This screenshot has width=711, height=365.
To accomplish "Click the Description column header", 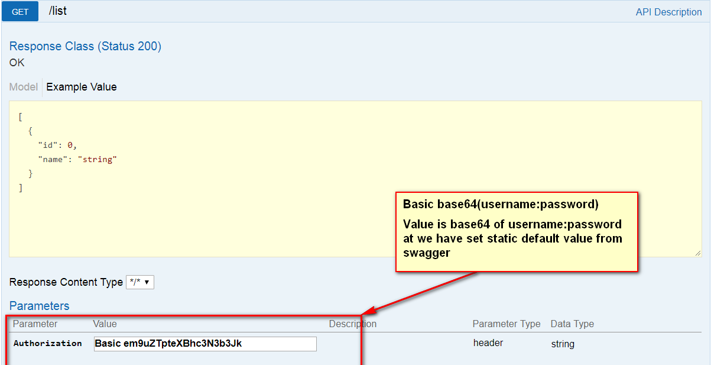I will [352, 324].
